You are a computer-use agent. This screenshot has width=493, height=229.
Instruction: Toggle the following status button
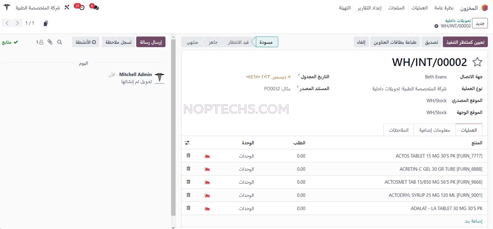(10, 42)
